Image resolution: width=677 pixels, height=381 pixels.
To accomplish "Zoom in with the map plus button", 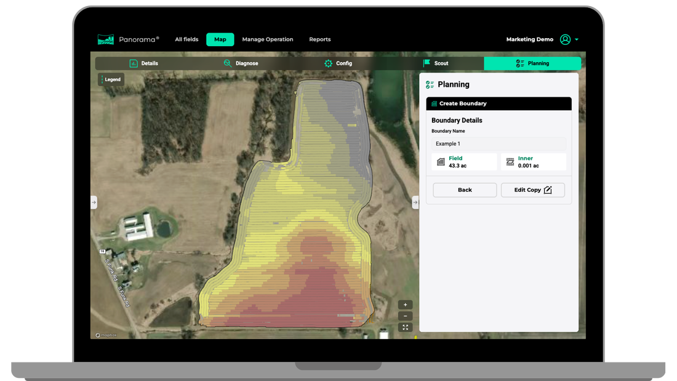I will pyautogui.click(x=405, y=305).
